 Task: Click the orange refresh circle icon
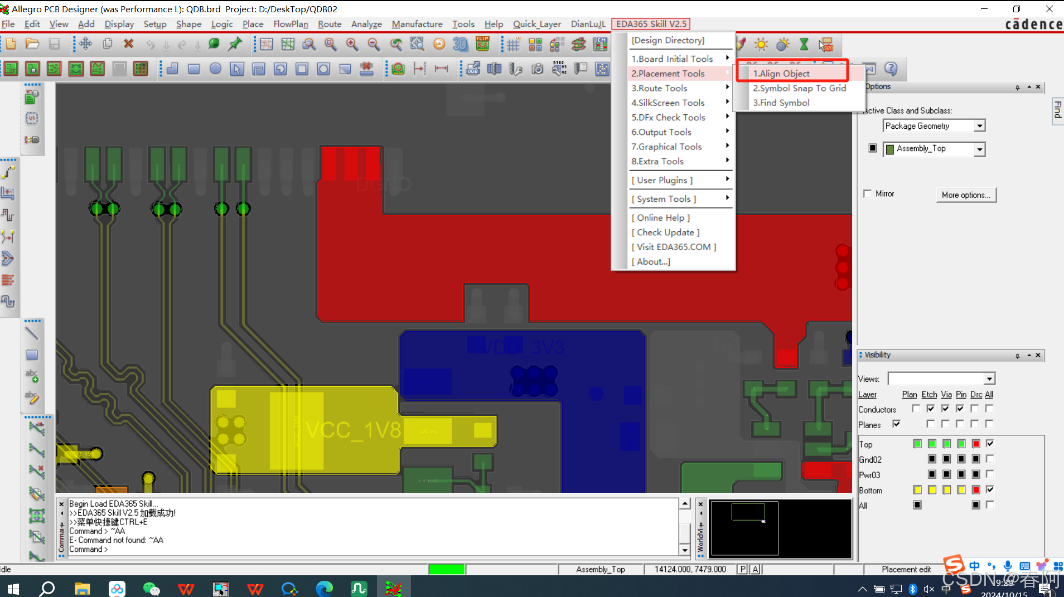pyautogui.click(x=439, y=44)
